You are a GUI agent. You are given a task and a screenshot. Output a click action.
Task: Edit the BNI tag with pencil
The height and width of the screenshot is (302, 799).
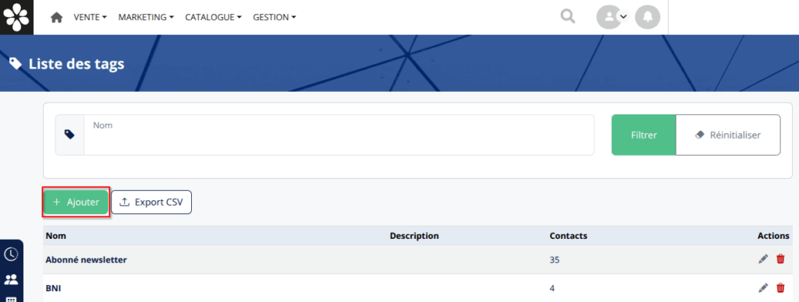pyautogui.click(x=763, y=288)
